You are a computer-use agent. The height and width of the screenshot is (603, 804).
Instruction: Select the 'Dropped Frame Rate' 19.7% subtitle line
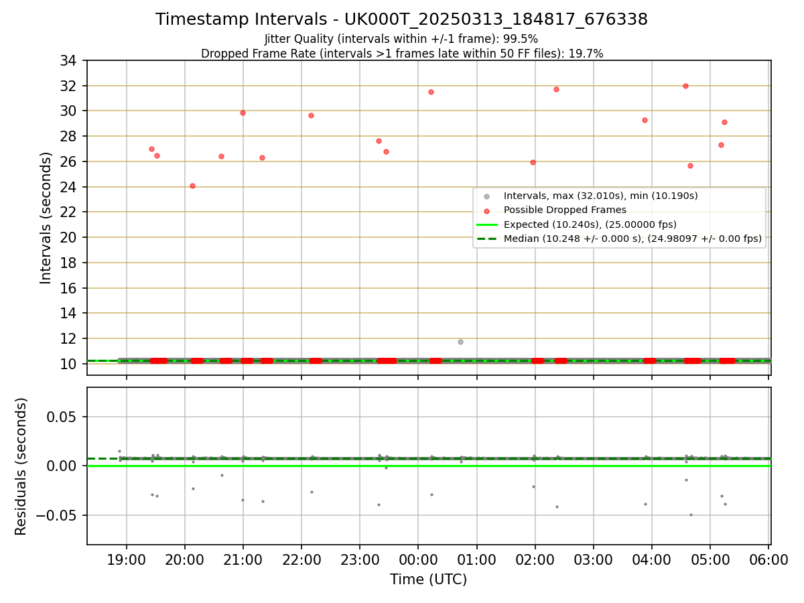[x=402, y=54]
